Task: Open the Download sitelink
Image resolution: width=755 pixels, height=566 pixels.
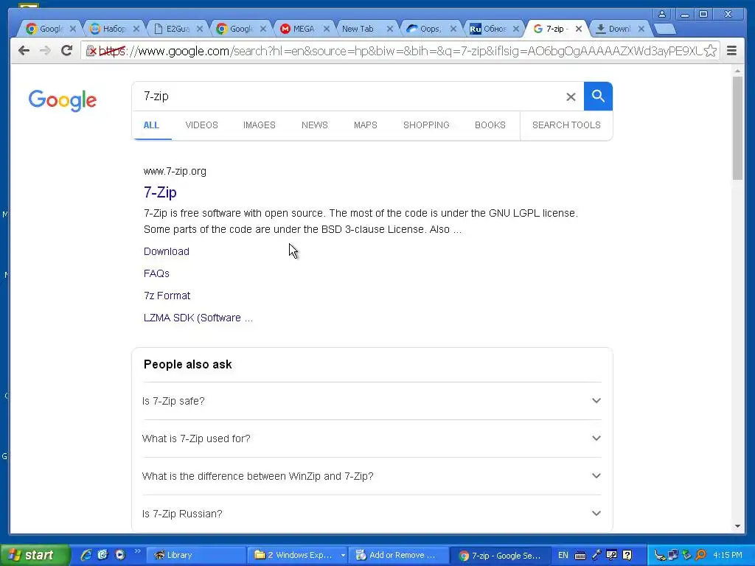Action: coord(167,251)
